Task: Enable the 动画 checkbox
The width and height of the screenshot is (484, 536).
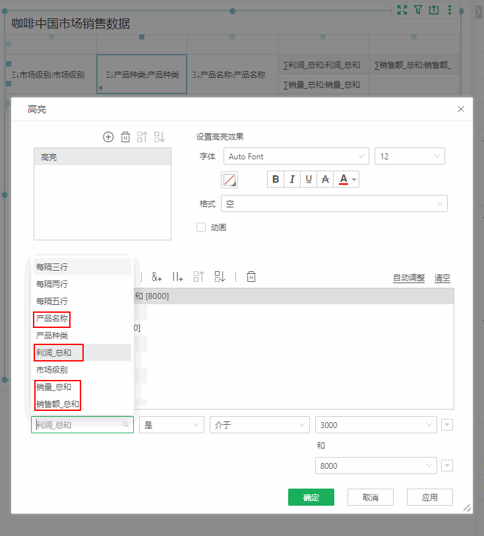Action: 201,227
